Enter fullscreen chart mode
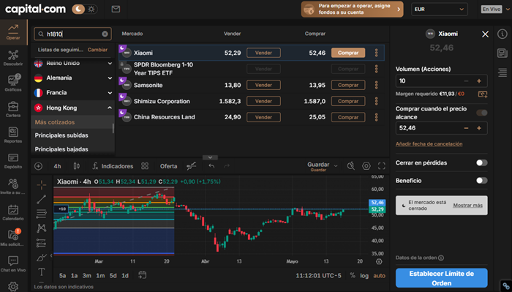Viewport: 512px width, 292px height. [381, 166]
